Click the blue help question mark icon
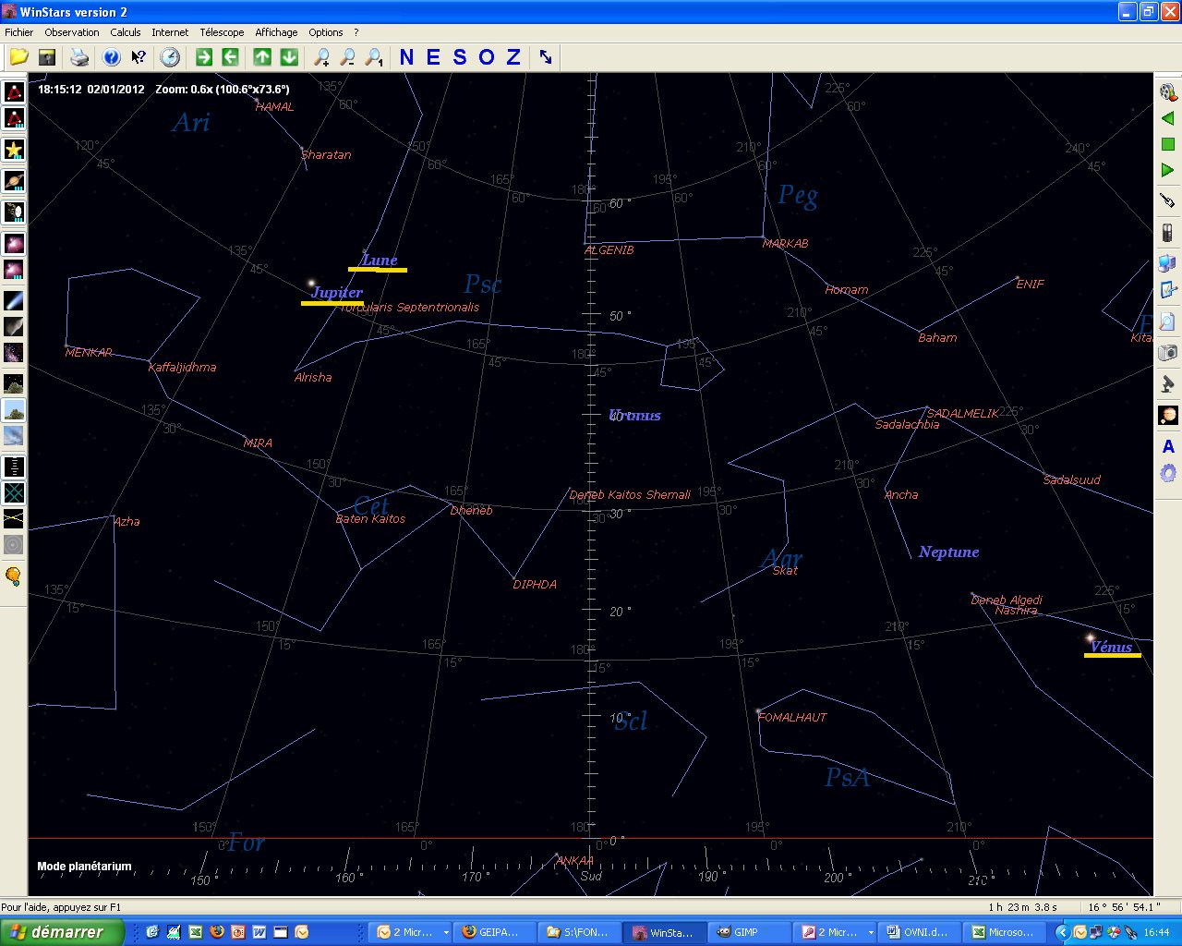This screenshot has height=946, width=1182. (x=112, y=57)
